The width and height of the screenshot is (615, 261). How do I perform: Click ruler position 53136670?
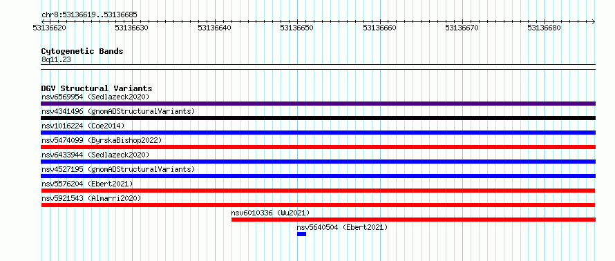(462, 28)
